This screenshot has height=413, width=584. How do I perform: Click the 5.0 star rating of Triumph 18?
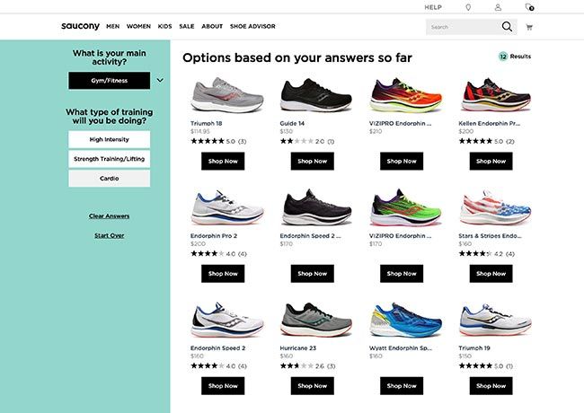pyautogui.click(x=218, y=141)
